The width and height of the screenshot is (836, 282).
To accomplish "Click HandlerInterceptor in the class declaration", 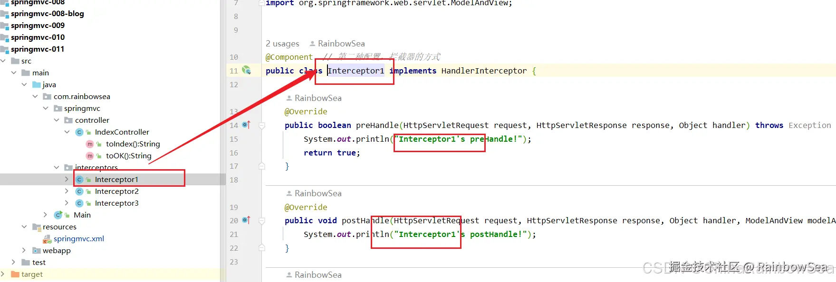I will (x=484, y=71).
